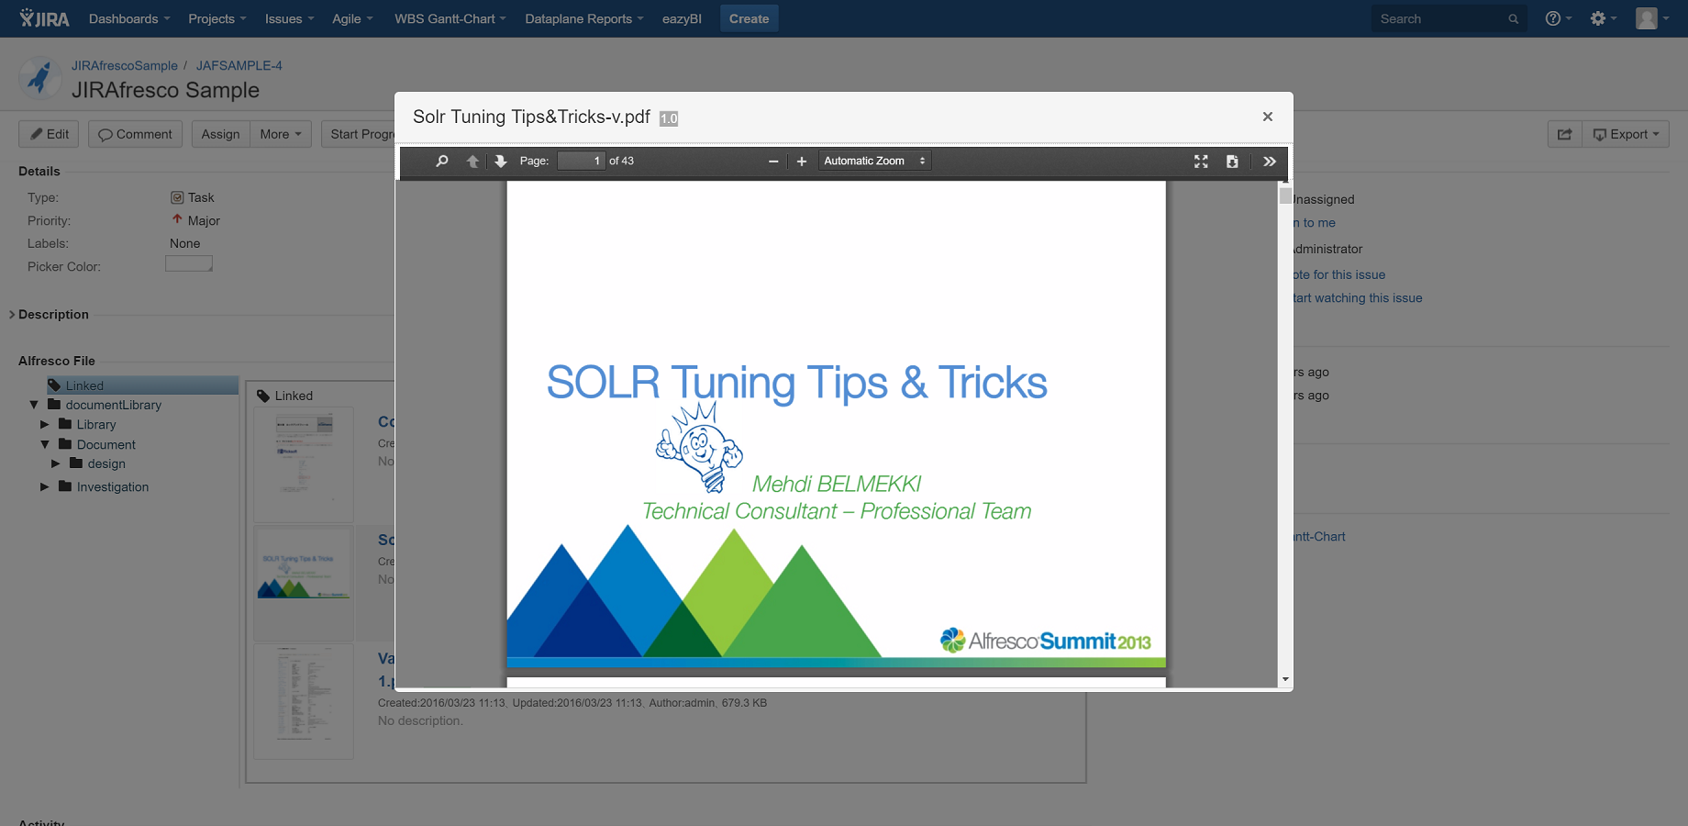
Task: Expand the Investigation folder node
Action: point(45,486)
